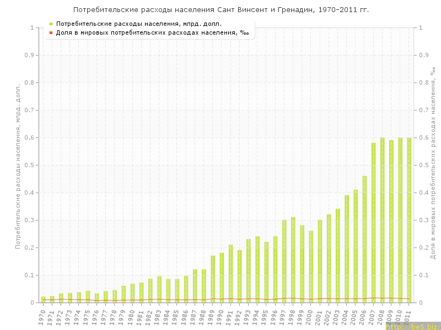Click the chart title text at the top

pyautogui.click(x=220, y=10)
